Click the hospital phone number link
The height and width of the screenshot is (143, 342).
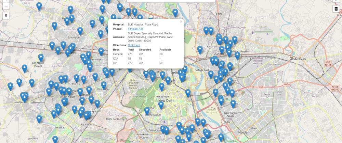coord(135,29)
